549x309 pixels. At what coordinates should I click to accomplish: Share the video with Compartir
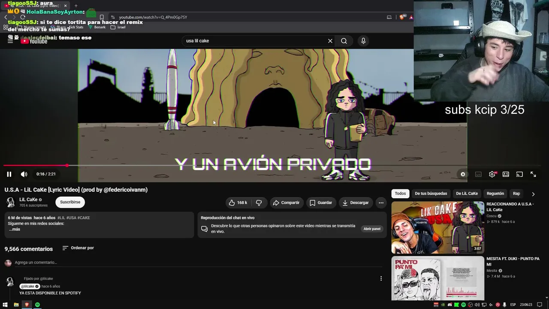(x=287, y=203)
